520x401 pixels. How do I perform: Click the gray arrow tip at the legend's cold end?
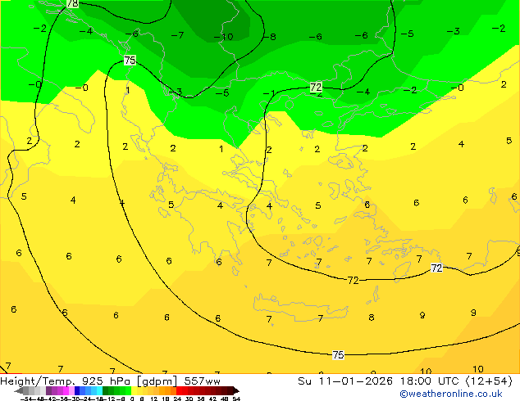(x=19, y=391)
